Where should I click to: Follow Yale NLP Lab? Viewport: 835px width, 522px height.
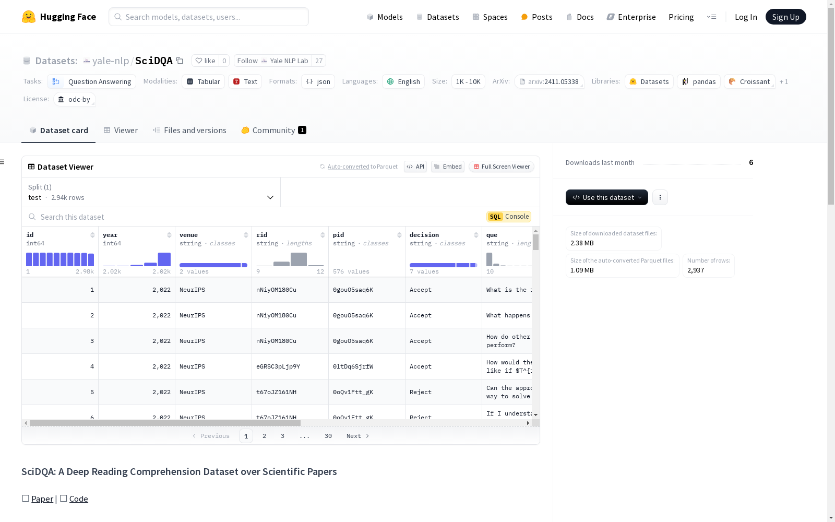(273, 61)
